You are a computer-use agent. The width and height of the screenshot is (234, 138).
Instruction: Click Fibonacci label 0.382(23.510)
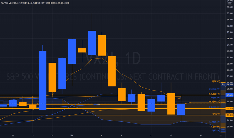pyautogui.click(x=214, y=94)
